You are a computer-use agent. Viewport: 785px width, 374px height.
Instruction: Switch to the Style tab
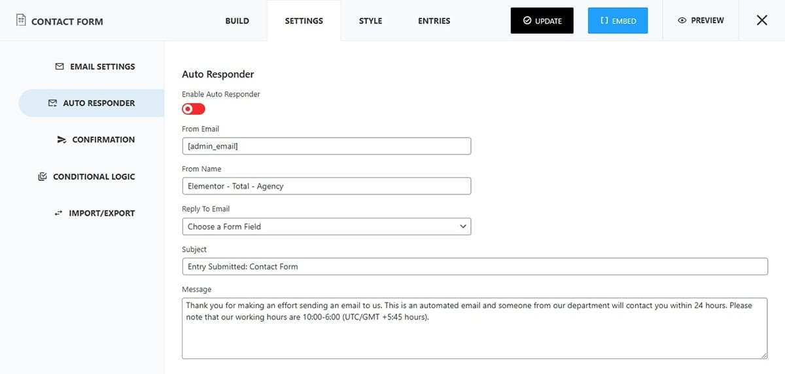pos(371,21)
